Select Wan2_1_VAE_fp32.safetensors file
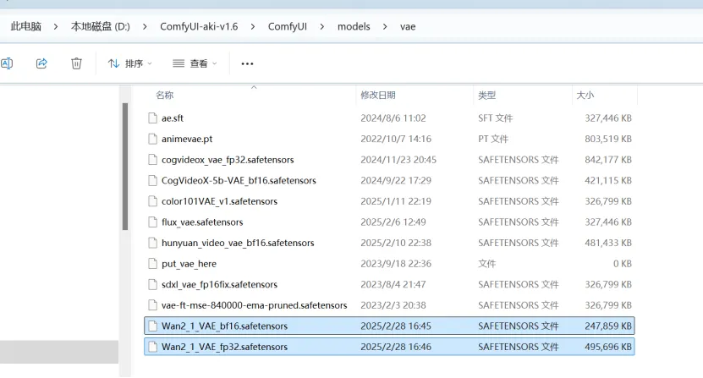 tap(389, 347)
